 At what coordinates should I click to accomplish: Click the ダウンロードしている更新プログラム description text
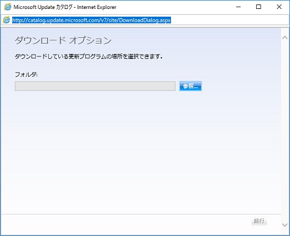88,56
